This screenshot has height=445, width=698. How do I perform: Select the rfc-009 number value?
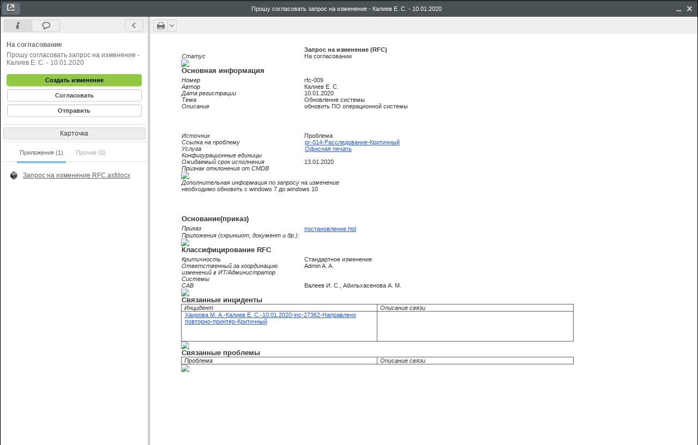pos(314,80)
